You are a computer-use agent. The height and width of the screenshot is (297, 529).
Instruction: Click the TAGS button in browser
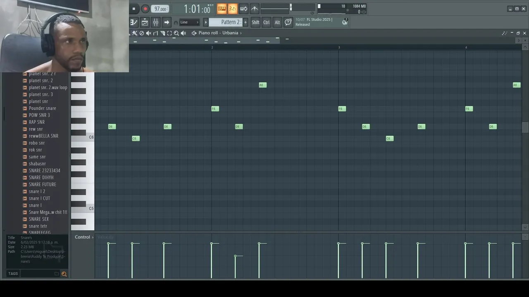coord(13,273)
